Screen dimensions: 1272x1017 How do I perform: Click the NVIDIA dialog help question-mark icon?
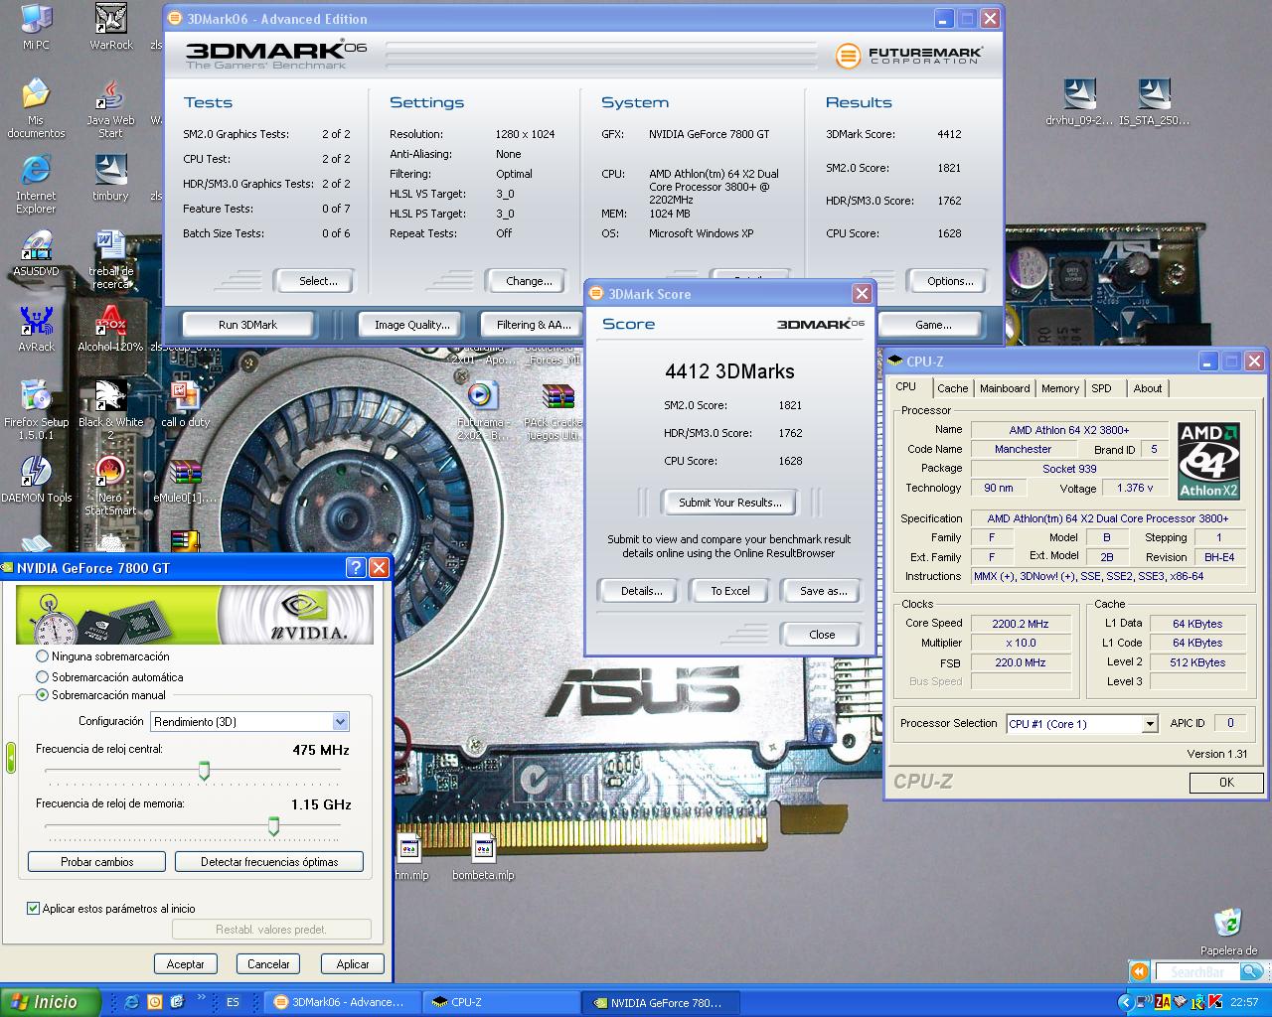click(355, 568)
